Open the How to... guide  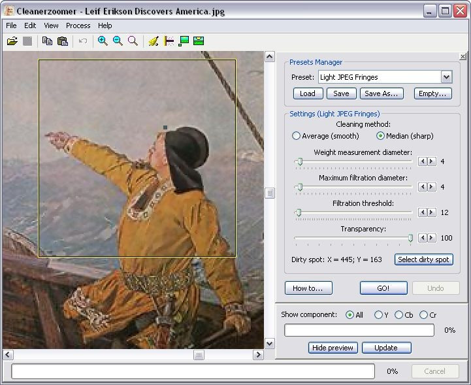tap(308, 288)
